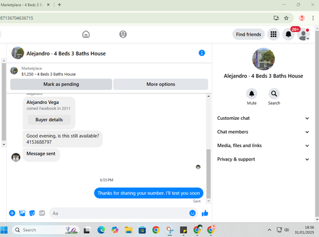Open Microsoft Store from taskbar
This screenshot has width=319, height=237.
tap(142, 230)
